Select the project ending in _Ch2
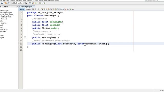Image resolution: width=164 pixels, height=92 pixels. click(2, 36)
